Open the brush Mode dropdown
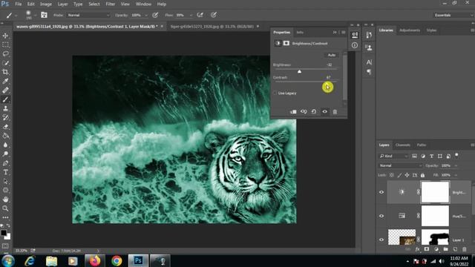Image resolution: width=475 pixels, height=267 pixels. (88, 15)
